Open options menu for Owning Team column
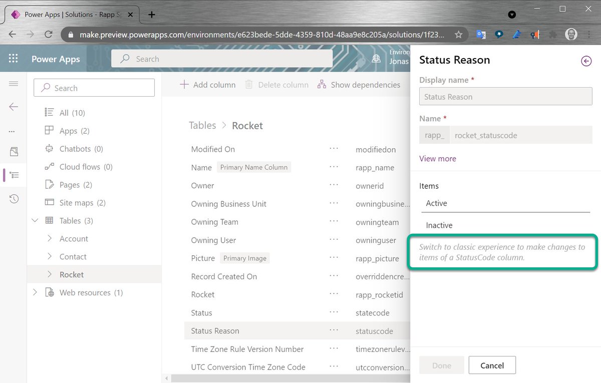 pos(334,222)
